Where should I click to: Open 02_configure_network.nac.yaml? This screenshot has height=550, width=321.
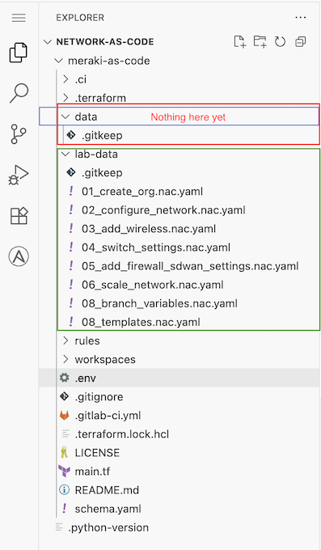163,210
